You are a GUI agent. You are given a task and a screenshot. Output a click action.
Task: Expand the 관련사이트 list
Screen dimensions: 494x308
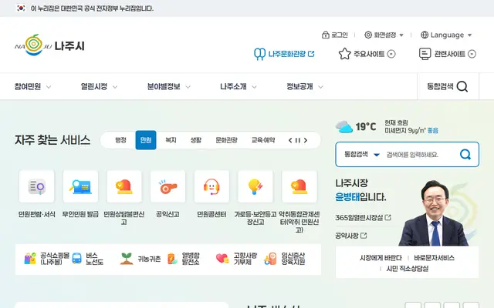point(448,54)
